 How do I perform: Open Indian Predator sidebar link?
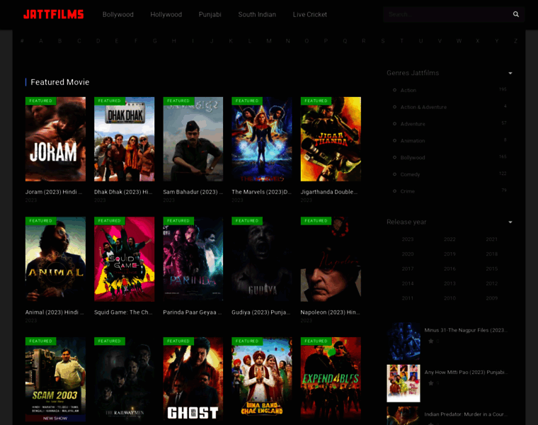coord(466,414)
